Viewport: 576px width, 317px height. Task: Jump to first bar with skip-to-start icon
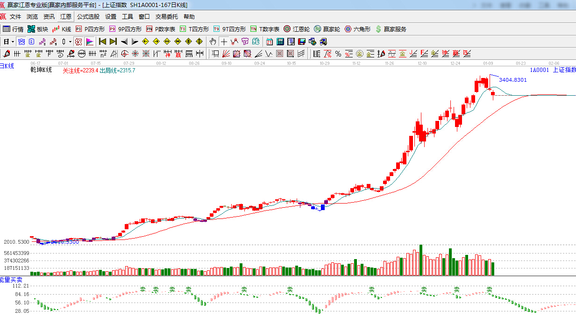(102, 42)
